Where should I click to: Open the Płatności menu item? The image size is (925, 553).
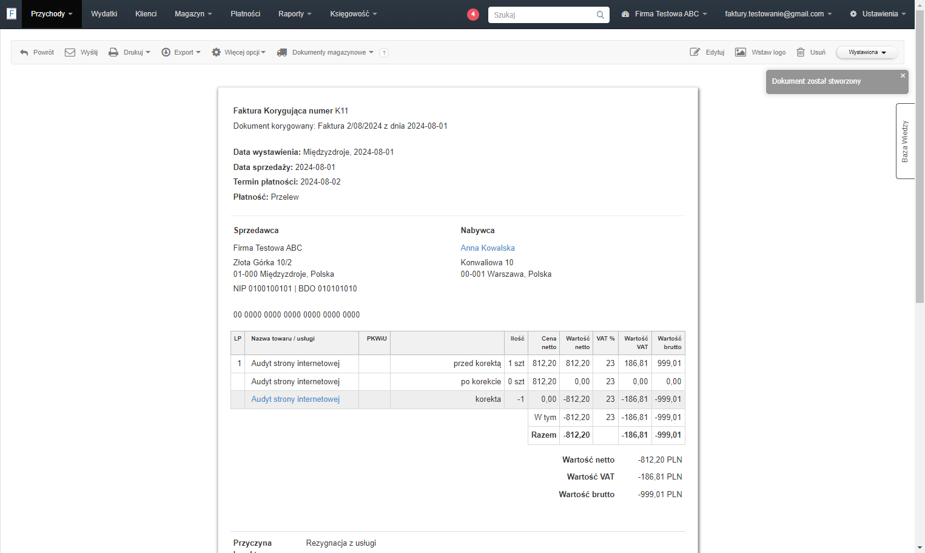246,14
